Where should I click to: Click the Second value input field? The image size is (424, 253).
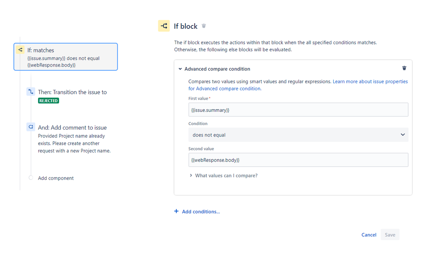click(x=298, y=160)
